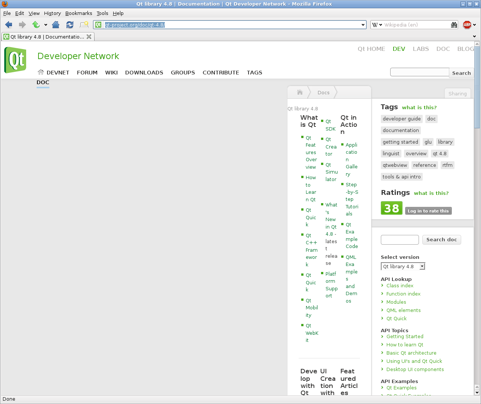
Task: Click the scrollbar down arrow
Action: [477, 392]
